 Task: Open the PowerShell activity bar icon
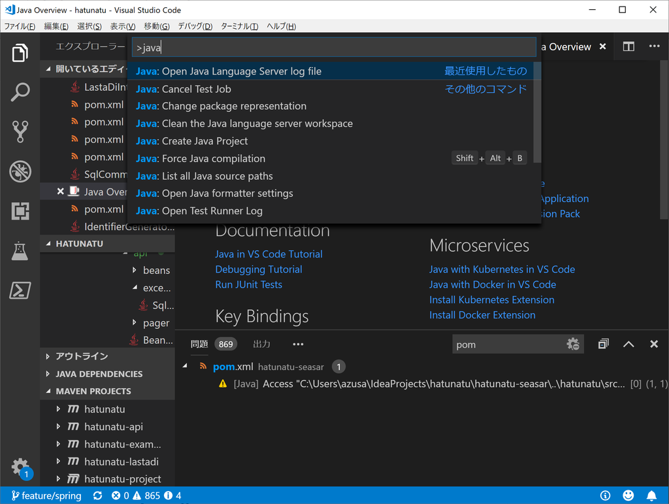(20, 290)
